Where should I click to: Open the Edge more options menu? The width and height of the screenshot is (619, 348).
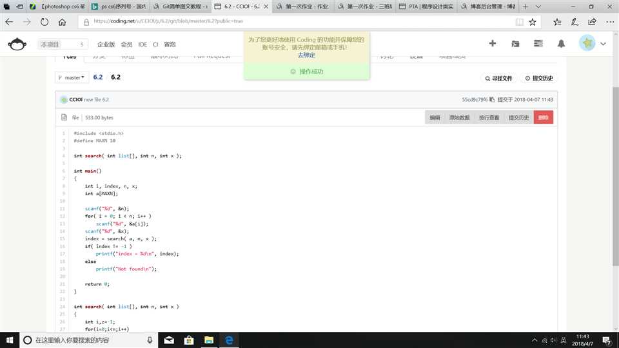pos(610,22)
